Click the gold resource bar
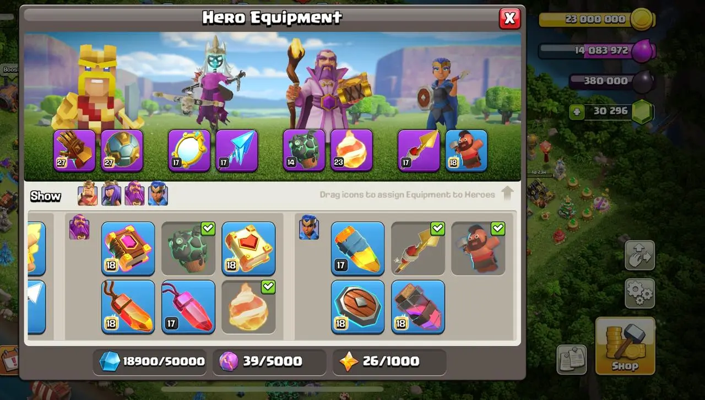Image resolution: width=705 pixels, height=400 pixels. pyautogui.click(x=596, y=19)
